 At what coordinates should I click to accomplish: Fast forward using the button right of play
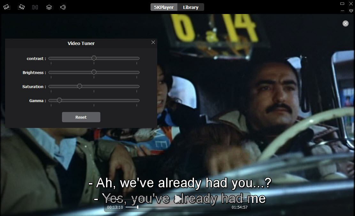click(x=190, y=199)
